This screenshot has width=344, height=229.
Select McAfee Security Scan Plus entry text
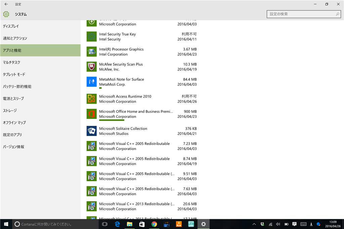click(121, 64)
